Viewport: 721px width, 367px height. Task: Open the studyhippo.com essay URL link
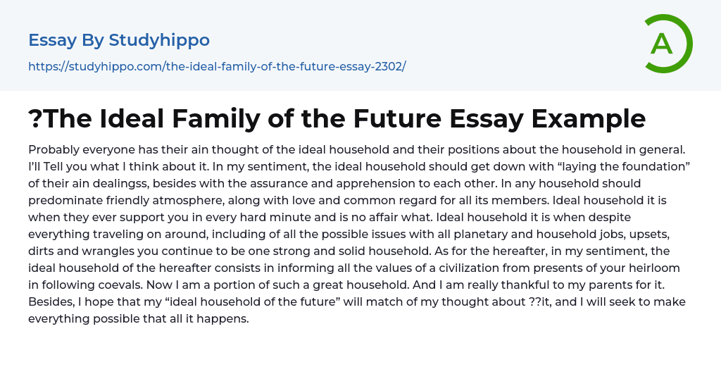click(217, 66)
